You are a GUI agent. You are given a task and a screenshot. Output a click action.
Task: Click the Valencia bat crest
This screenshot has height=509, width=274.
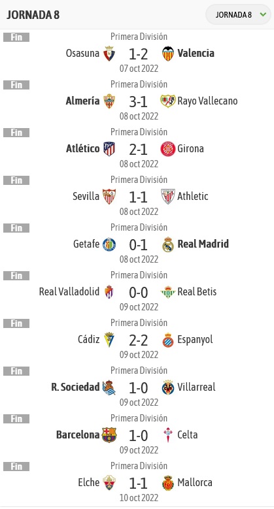168,53
